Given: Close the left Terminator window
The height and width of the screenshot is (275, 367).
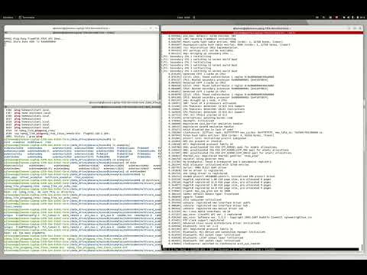Looking at the screenshot, I should [x=156, y=28].
